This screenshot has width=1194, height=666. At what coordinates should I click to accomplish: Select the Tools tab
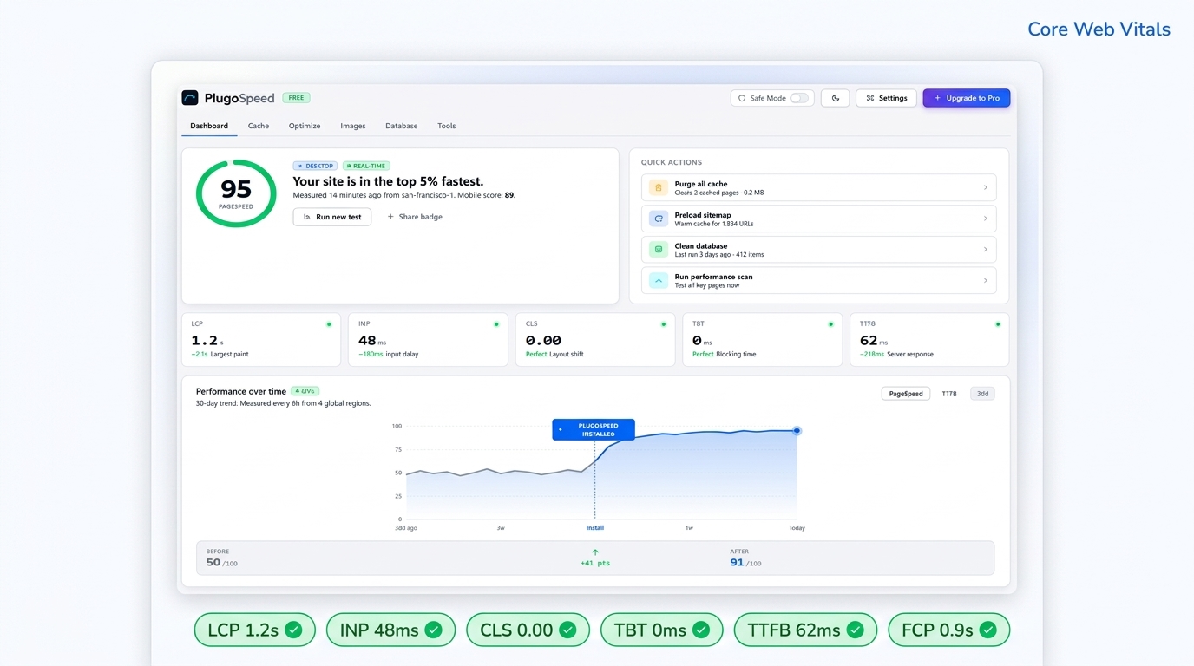coord(447,126)
